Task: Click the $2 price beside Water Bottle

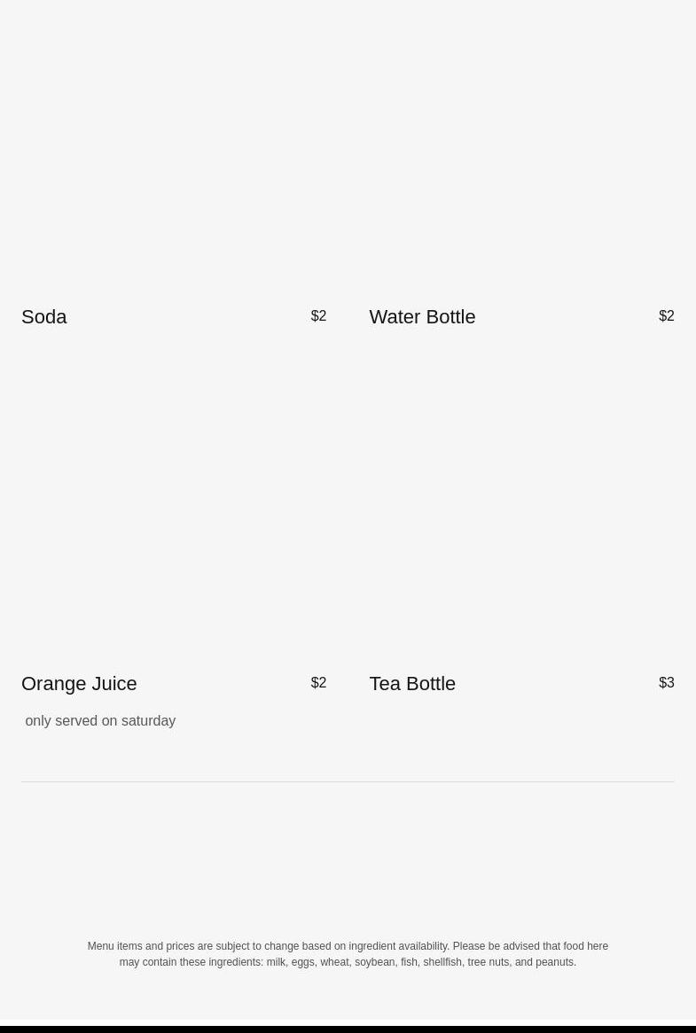Action: pos(666,316)
